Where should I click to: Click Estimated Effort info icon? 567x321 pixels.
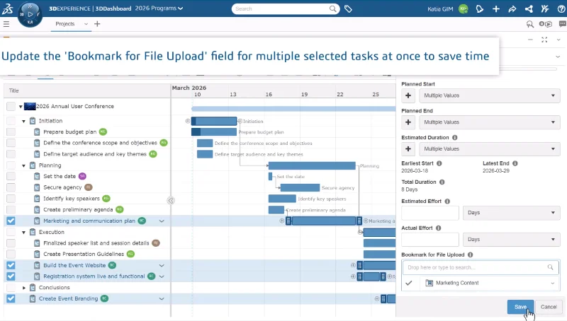click(447, 202)
